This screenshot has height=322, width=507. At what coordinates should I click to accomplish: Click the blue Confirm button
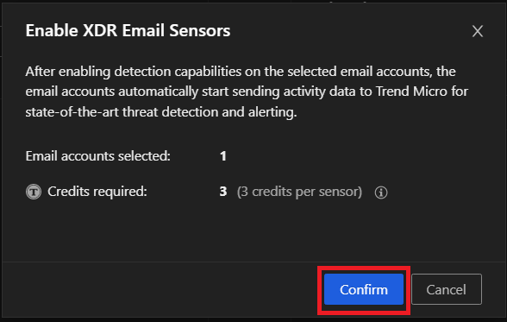point(364,289)
